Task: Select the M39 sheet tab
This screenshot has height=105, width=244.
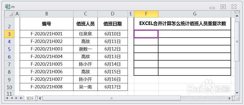Action: tap(30, 98)
